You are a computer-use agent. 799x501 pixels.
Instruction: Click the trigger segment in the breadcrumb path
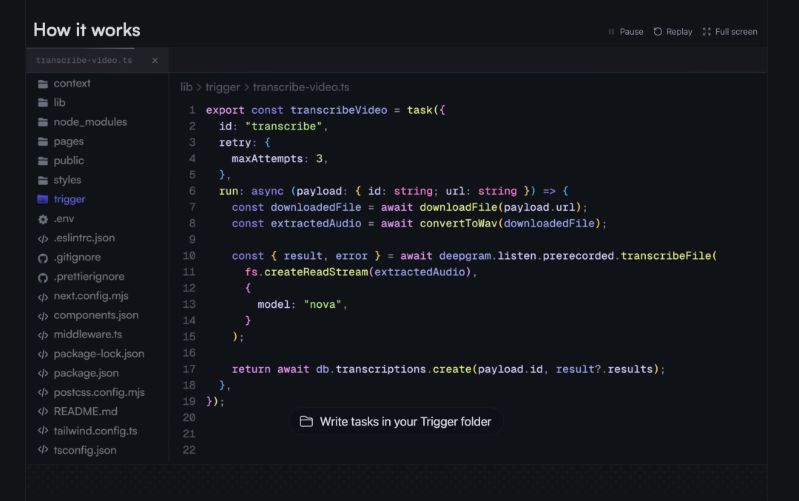click(223, 87)
